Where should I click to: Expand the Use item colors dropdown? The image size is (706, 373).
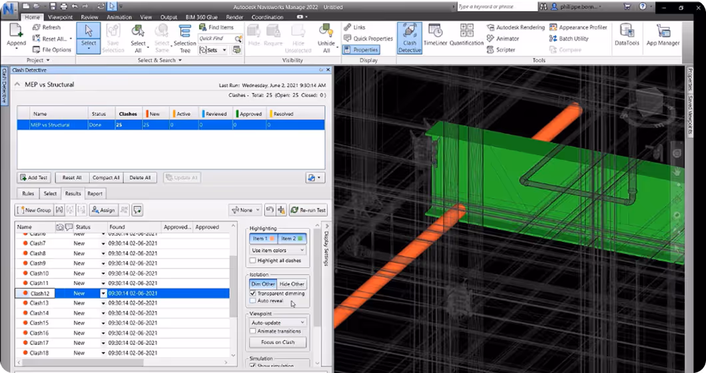click(x=278, y=250)
